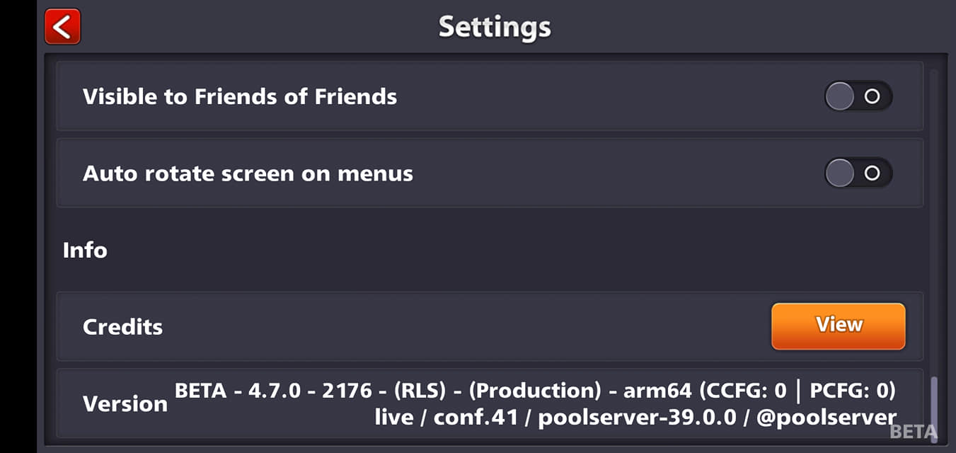Toggle Visible to Friends of Friends switch
Screen dimensions: 956x453
click(x=858, y=96)
